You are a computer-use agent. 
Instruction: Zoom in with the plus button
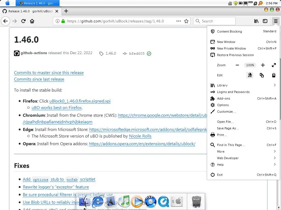pyautogui.click(x=263, y=65)
